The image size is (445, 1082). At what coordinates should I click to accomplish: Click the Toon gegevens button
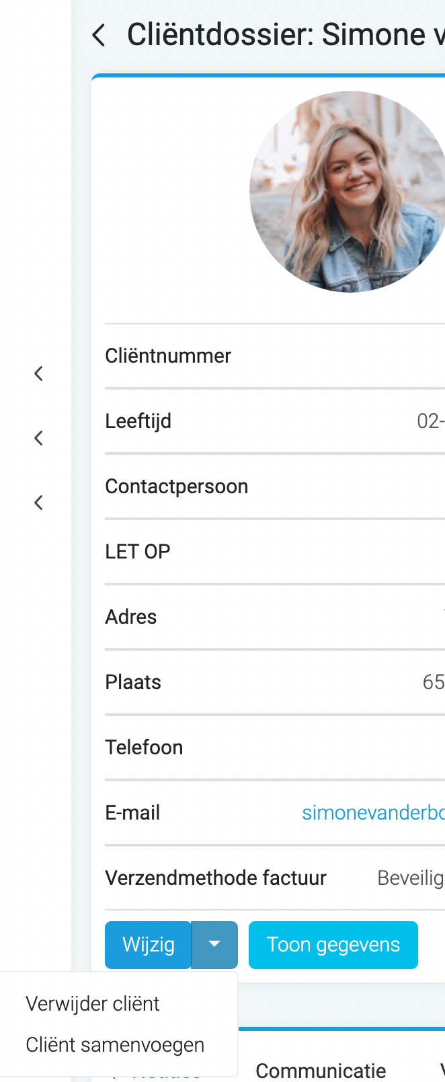333,945
